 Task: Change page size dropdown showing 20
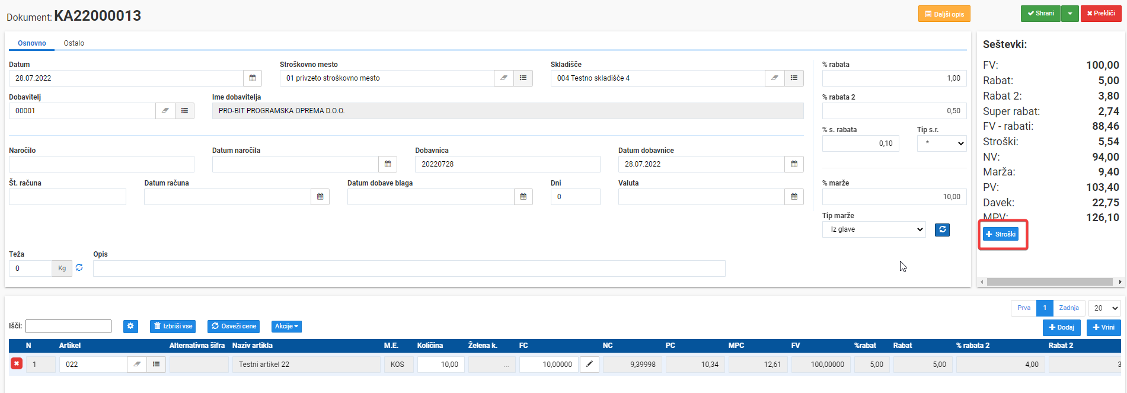[x=1104, y=308]
